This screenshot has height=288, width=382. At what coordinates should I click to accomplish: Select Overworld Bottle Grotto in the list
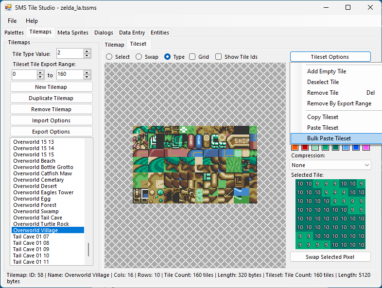(48, 167)
